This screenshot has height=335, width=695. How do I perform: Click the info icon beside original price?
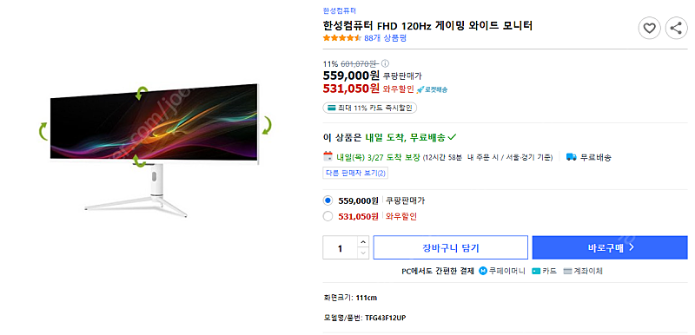click(385, 63)
